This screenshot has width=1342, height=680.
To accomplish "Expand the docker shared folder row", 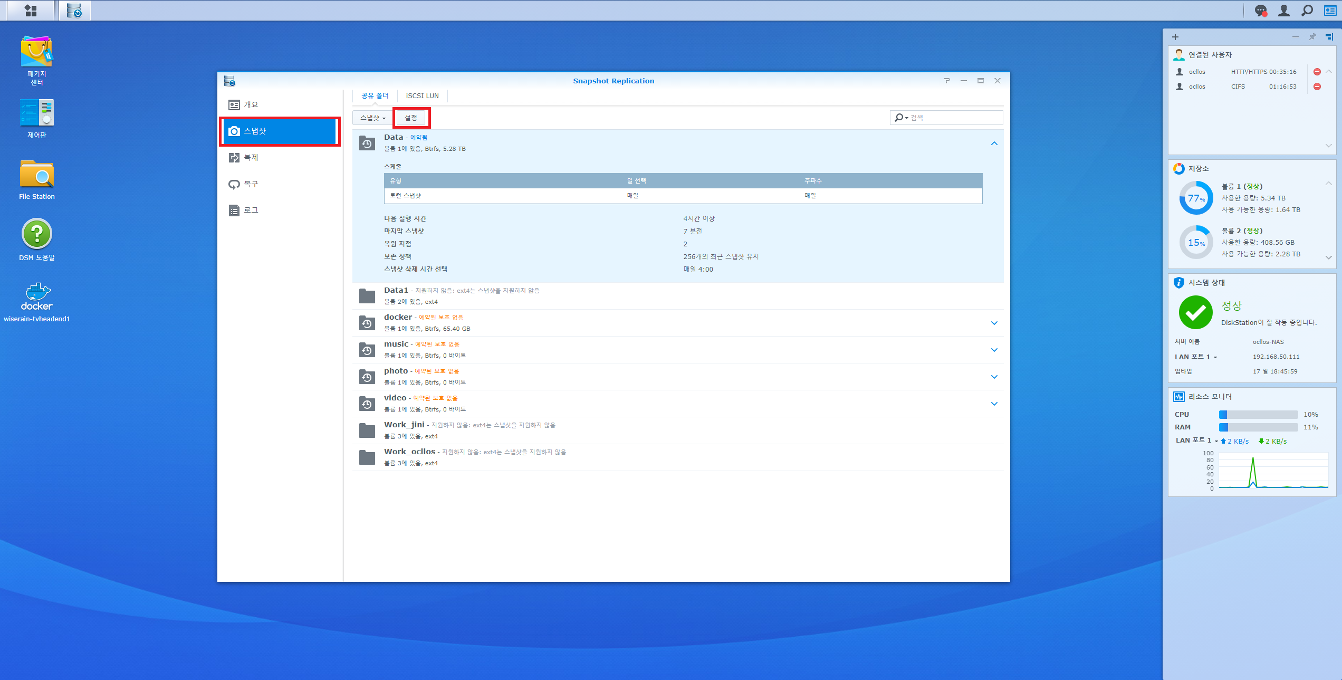I will point(994,323).
